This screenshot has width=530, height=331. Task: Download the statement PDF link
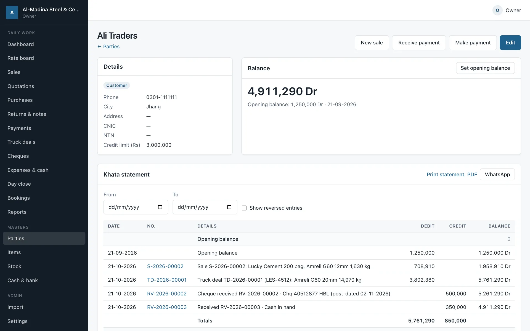click(472, 175)
